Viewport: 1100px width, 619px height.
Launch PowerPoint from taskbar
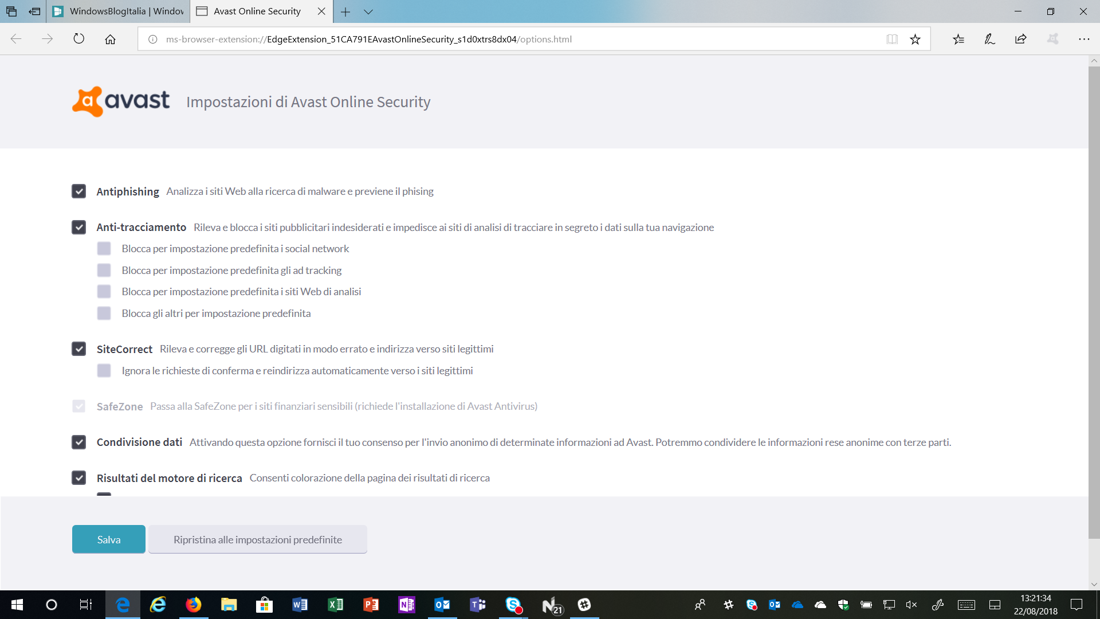pyautogui.click(x=371, y=605)
